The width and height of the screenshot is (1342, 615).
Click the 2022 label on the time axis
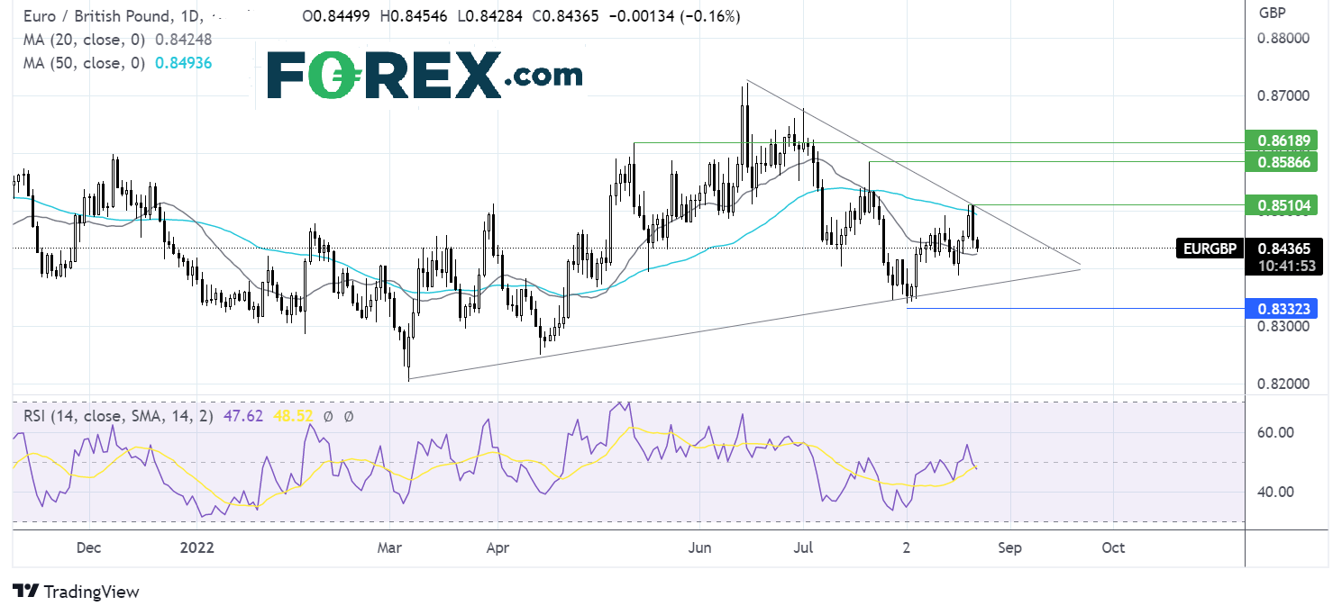(196, 547)
